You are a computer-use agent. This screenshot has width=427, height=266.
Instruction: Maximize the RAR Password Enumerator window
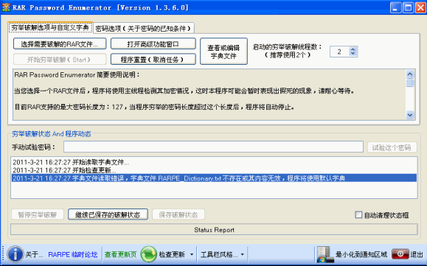(408, 7)
